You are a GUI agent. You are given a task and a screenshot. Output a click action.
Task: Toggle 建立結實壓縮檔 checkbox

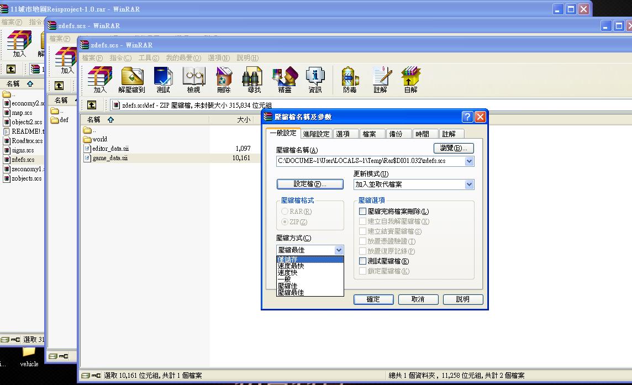pos(362,231)
